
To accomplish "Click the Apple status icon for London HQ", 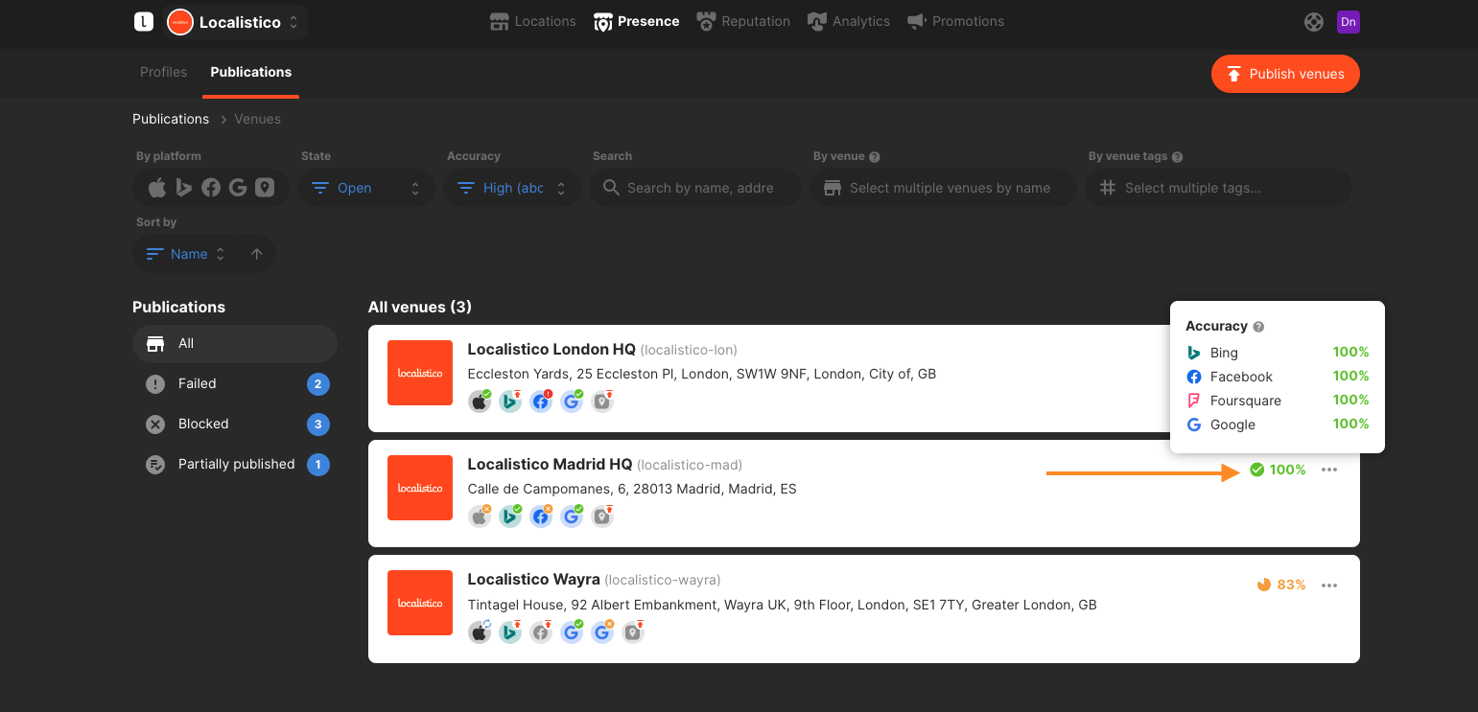I will [479, 402].
